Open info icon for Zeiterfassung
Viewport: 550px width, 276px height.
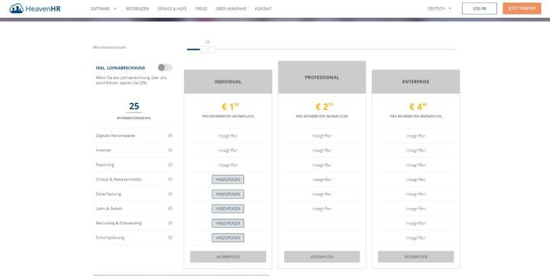point(170,194)
